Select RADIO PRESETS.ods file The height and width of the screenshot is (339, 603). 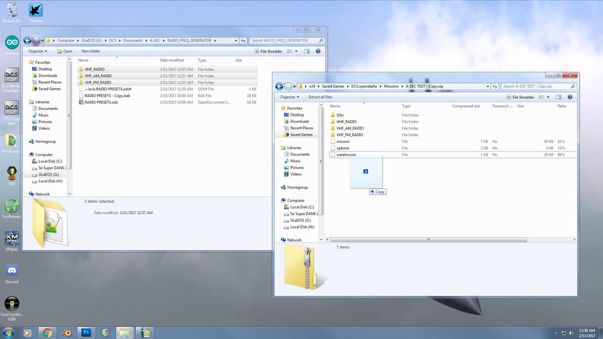pos(101,102)
